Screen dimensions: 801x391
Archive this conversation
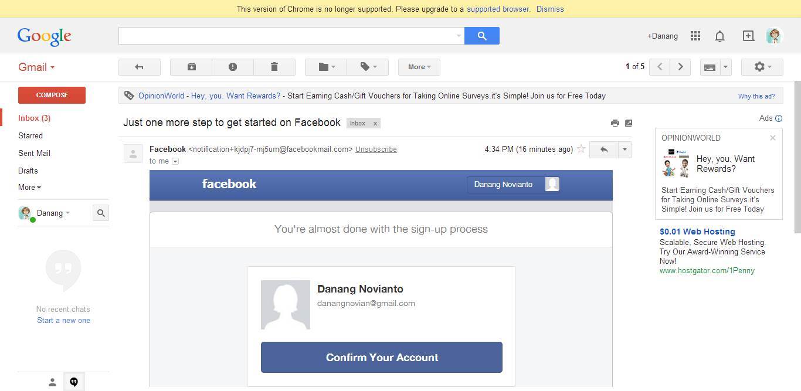pos(191,67)
